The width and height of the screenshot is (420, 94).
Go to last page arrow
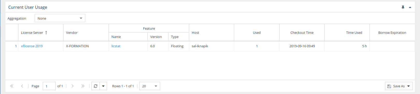pyautogui.click(x=83, y=86)
